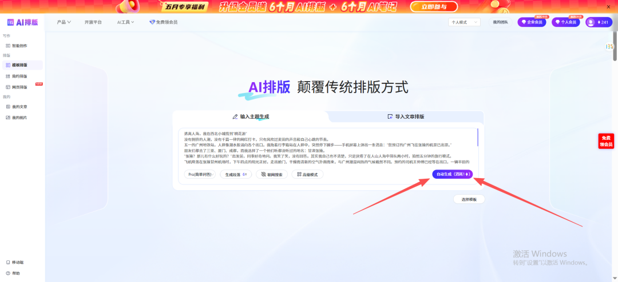Click the text box's vertical scrollbar

(x=478, y=137)
